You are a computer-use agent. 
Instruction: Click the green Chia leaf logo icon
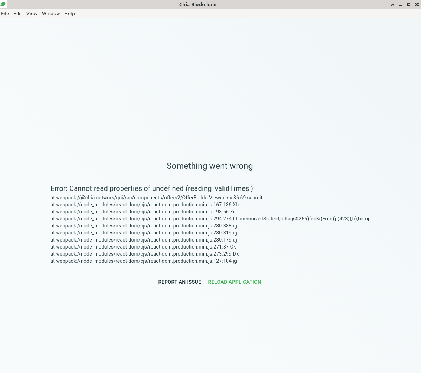tap(3, 4)
